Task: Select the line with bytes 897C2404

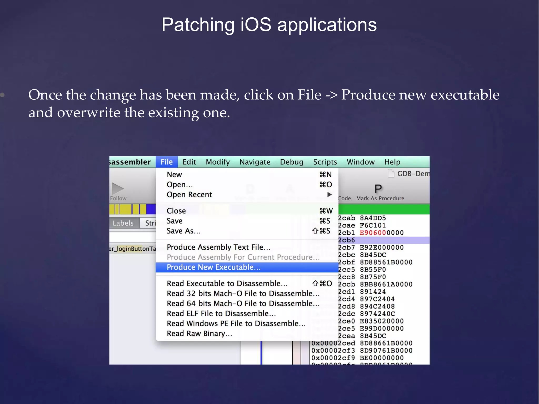Action: (384, 299)
